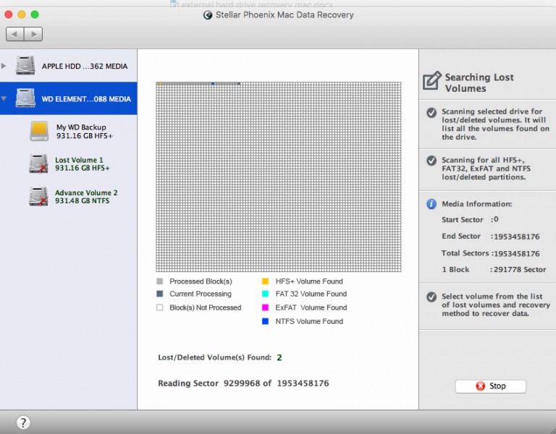Click the ExFAT Volume Found magenta swatch

point(265,307)
